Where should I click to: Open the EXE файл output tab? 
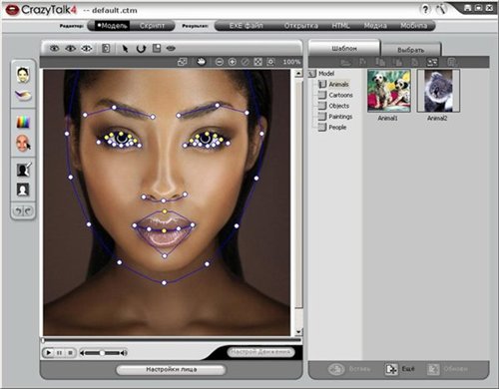click(247, 26)
